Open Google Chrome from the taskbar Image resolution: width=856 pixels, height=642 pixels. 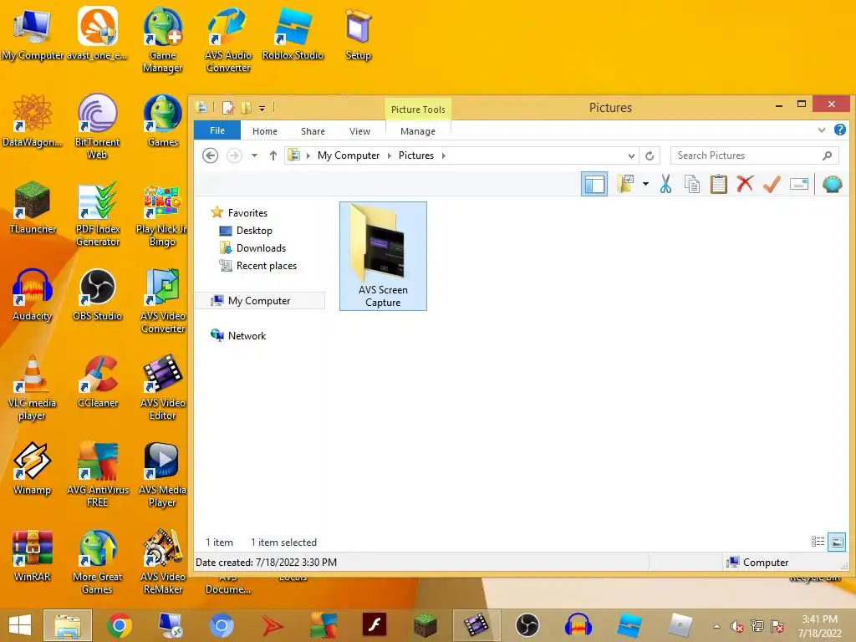point(119,625)
